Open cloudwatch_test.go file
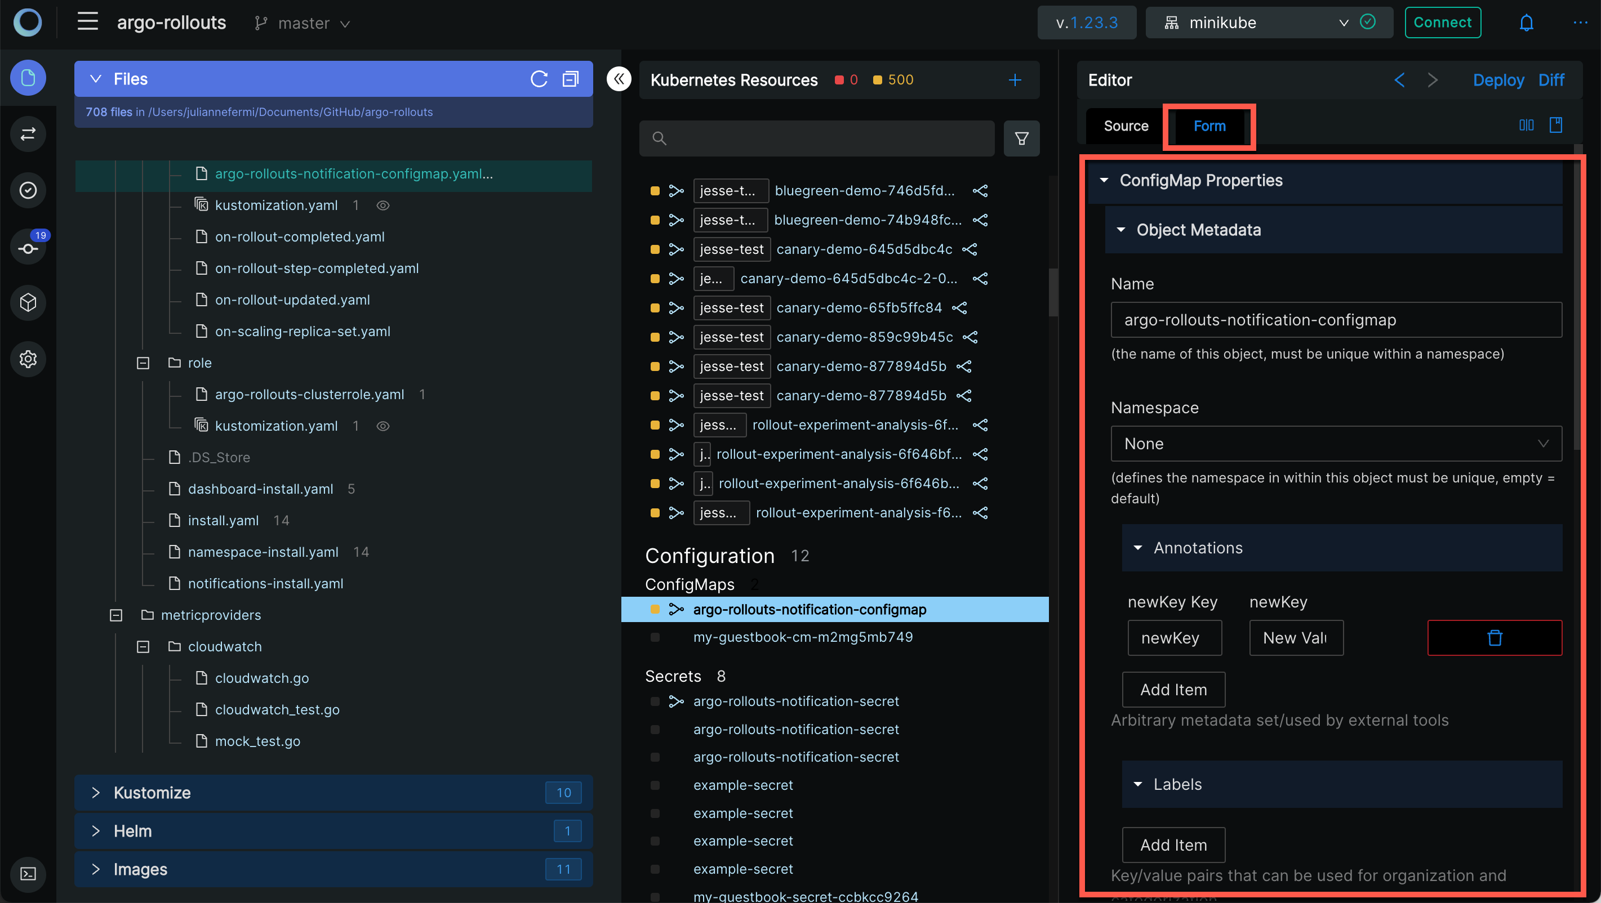This screenshot has height=903, width=1601. pyautogui.click(x=277, y=710)
